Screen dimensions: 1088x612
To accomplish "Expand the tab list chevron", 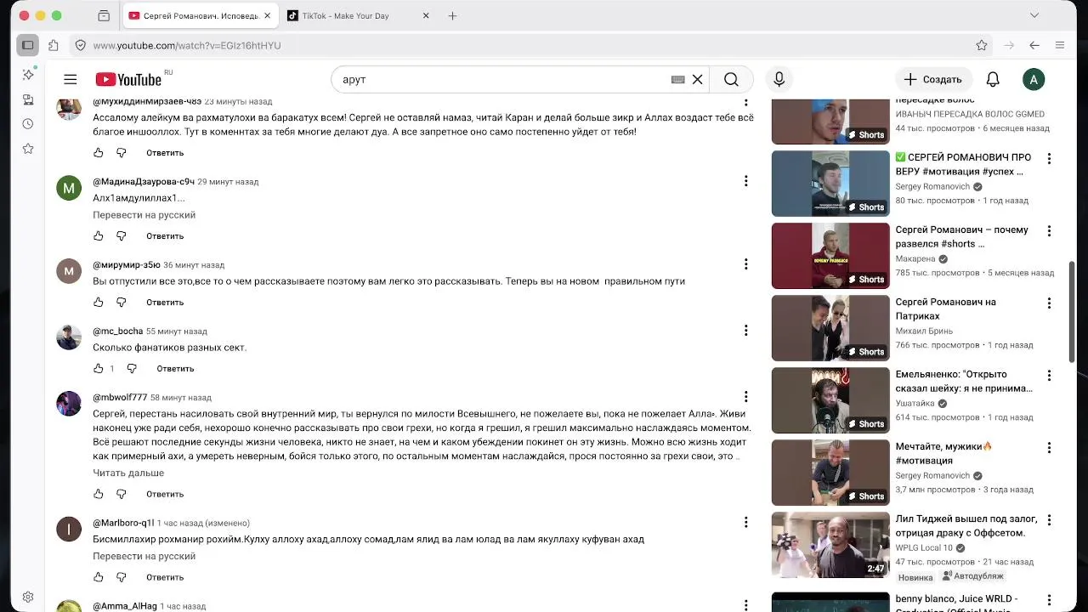I will (1034, 15).
